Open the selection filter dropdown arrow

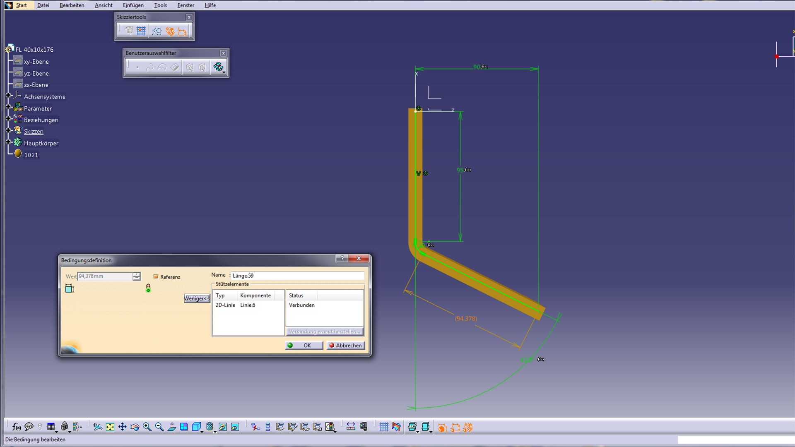click(224, 72)
